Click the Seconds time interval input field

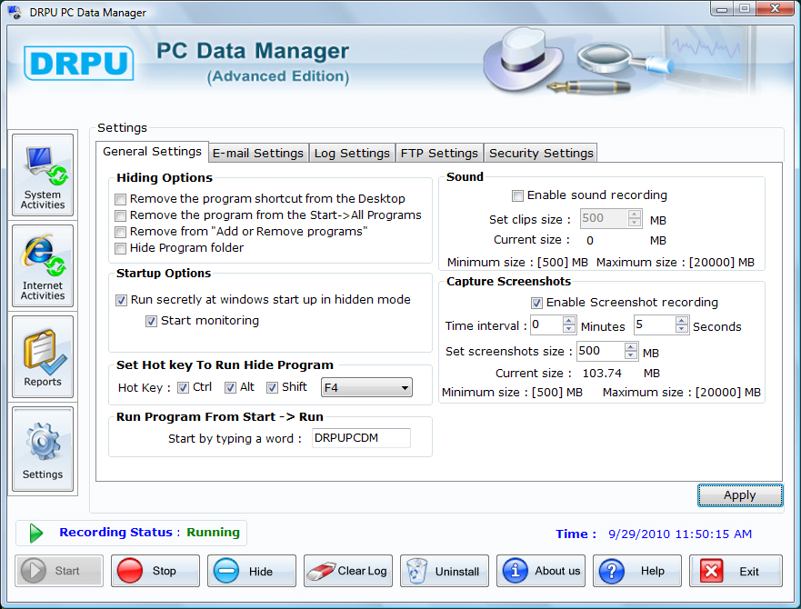pos(655,324)
